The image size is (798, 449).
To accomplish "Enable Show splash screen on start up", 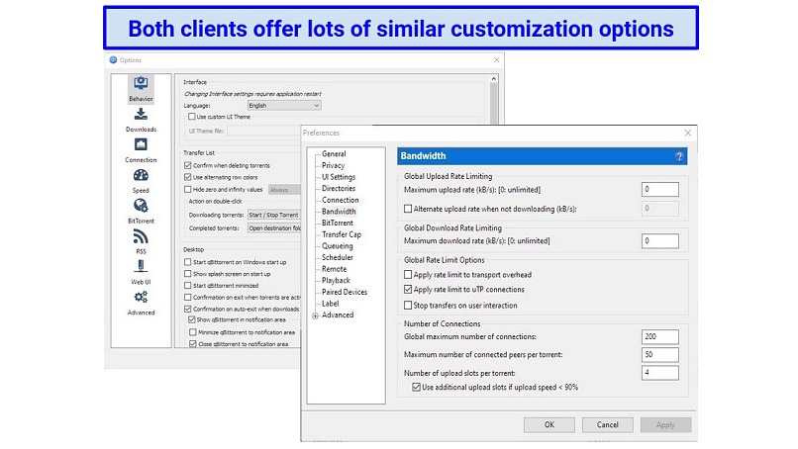I will coord(188,274).
